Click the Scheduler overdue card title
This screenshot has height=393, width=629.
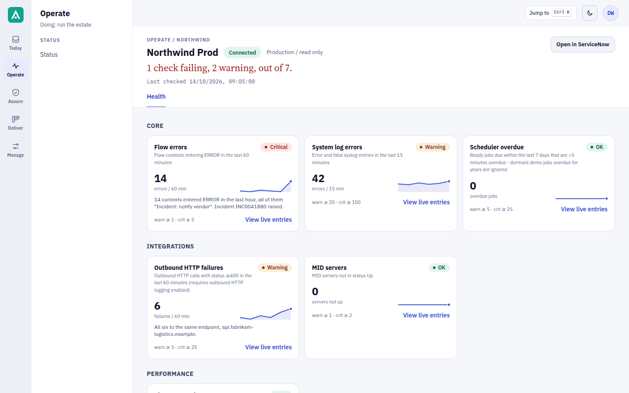pos(497,147)
